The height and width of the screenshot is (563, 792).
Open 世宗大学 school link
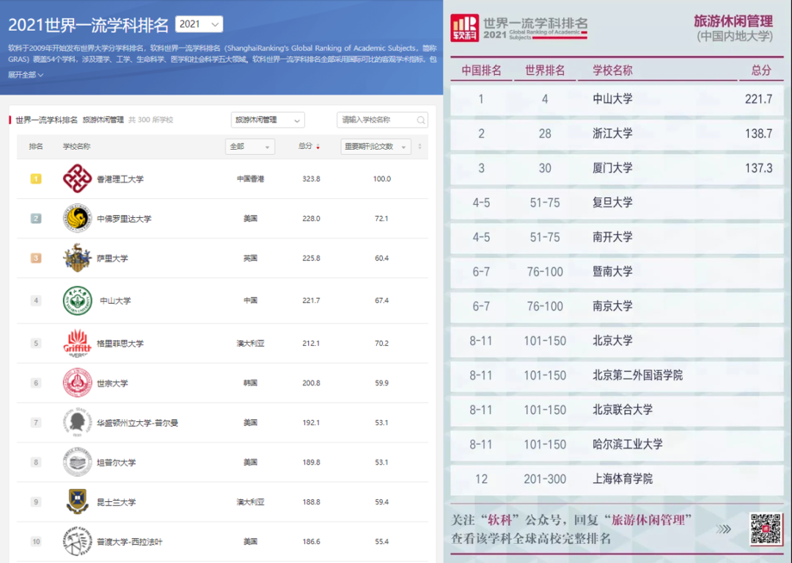[112, 384]
